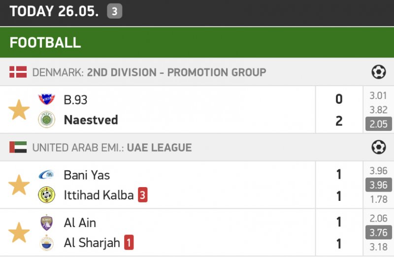Collapse the Today 26.05. section header
This screenshot has height=258, width=394.
pos(54,12)
